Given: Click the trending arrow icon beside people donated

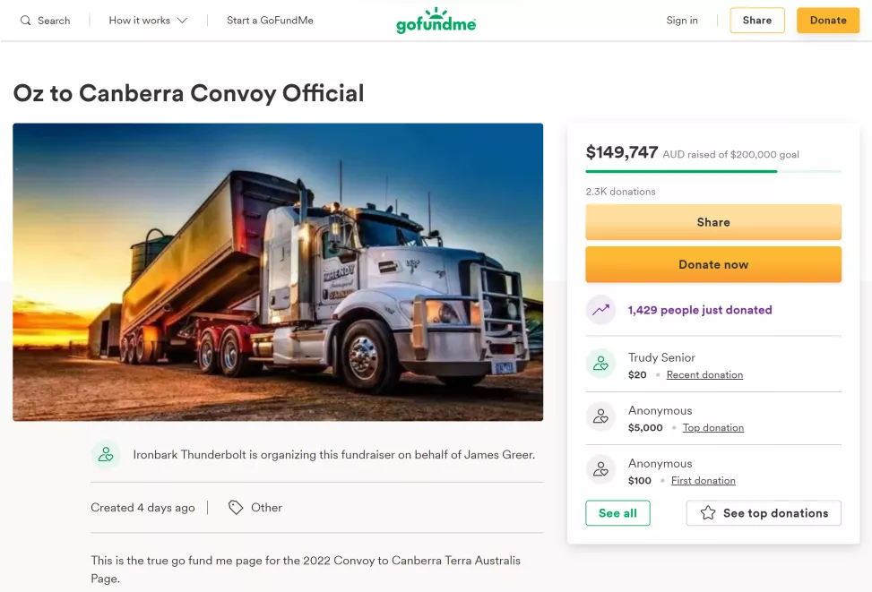Looking at the screenshot, I should [600, 310].
